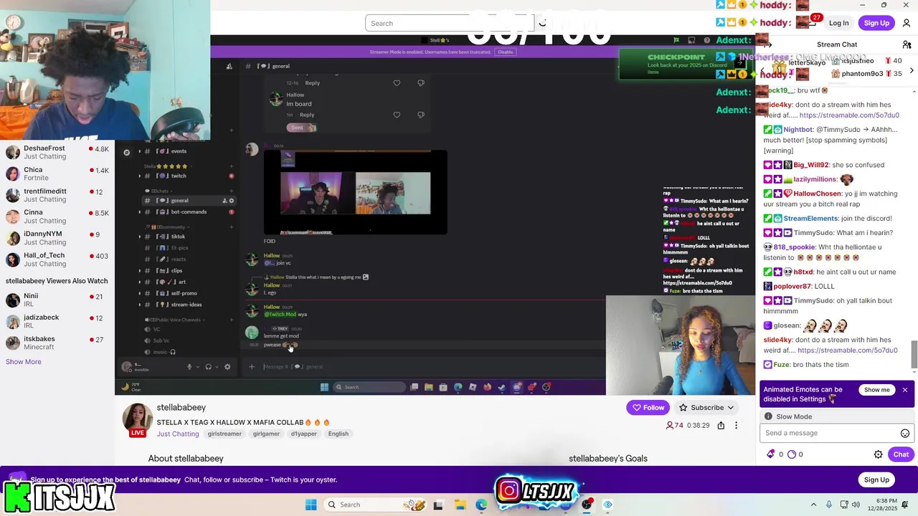
Task: Open OBS Studio from the taskbar
Action: 587,505
